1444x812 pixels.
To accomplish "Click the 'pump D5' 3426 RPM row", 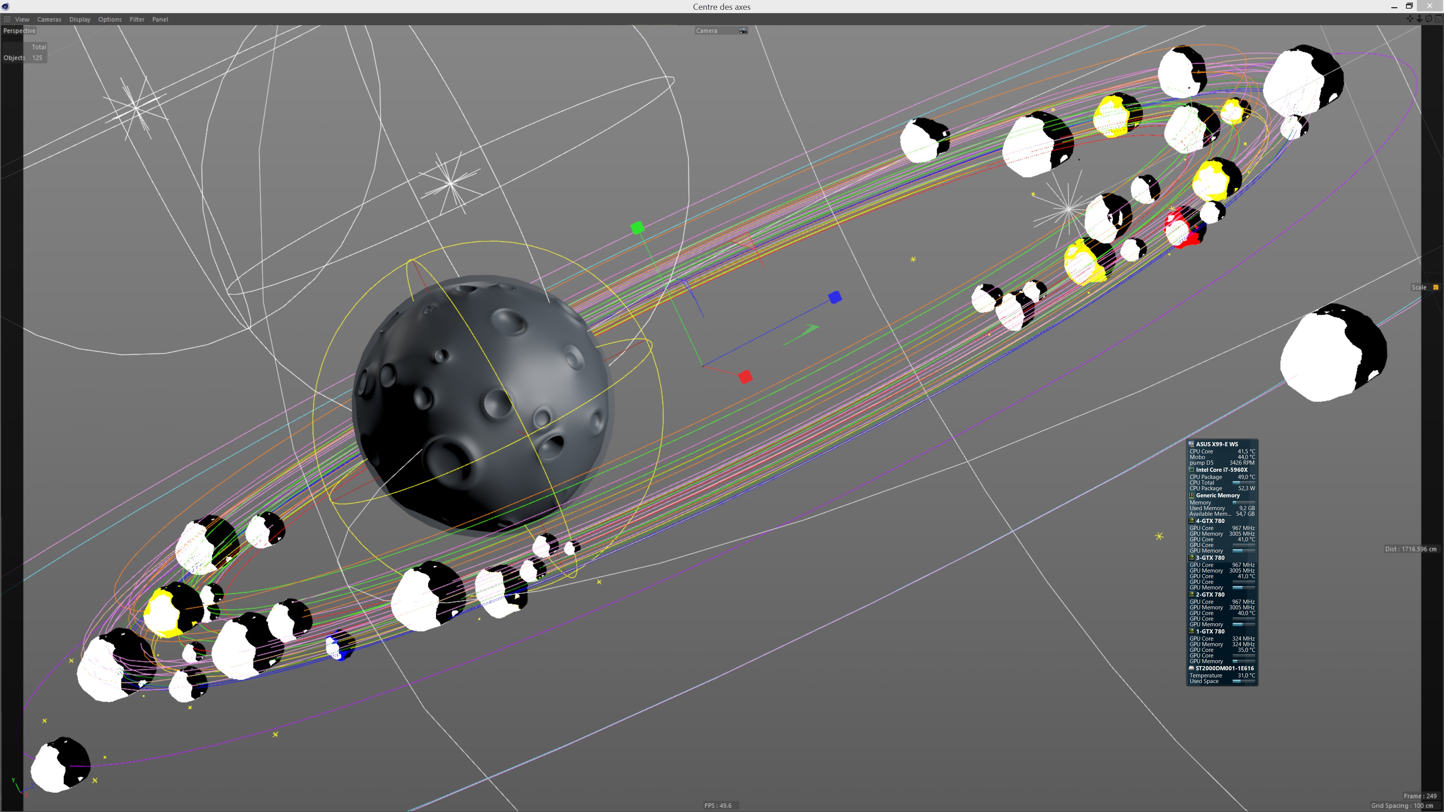I will [1222, 463].
